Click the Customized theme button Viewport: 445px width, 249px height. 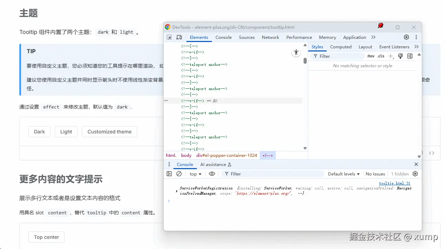[109, 132]
